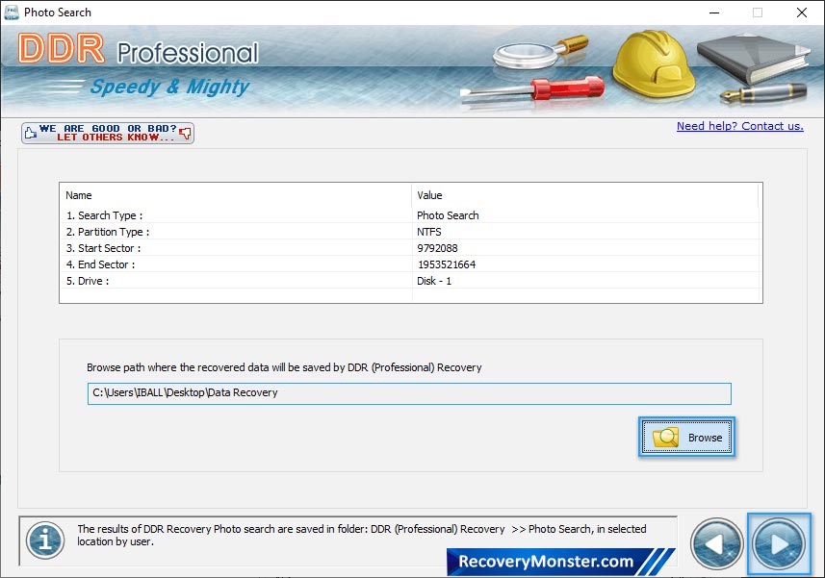
Task: Click the Browse button with folder icon
Action: pyautogui.click(x=686, y=438)
